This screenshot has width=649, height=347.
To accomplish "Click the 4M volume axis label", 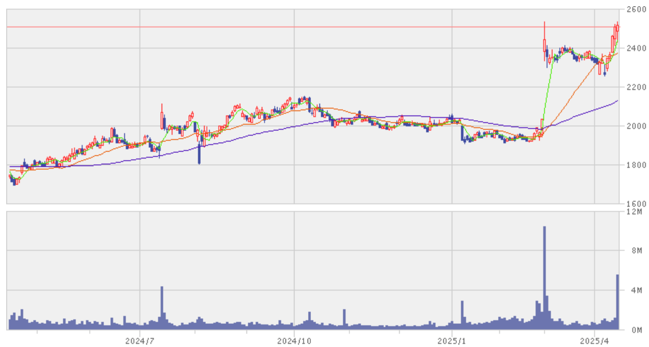I will [638, 291].
